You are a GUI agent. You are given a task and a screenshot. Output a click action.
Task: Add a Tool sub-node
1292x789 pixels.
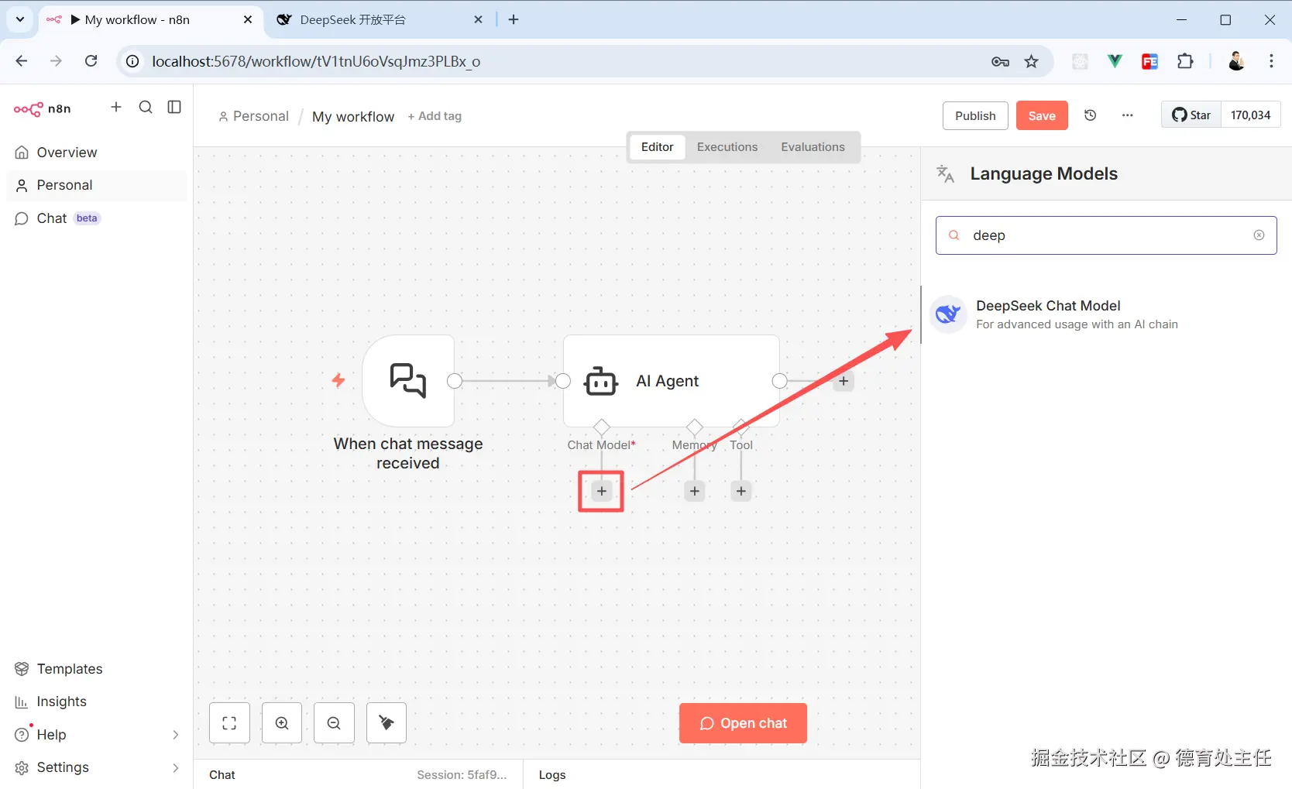(x=741, y=491)
